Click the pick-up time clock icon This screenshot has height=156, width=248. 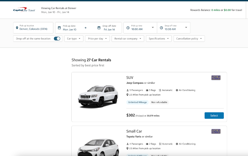pos(128,28)
